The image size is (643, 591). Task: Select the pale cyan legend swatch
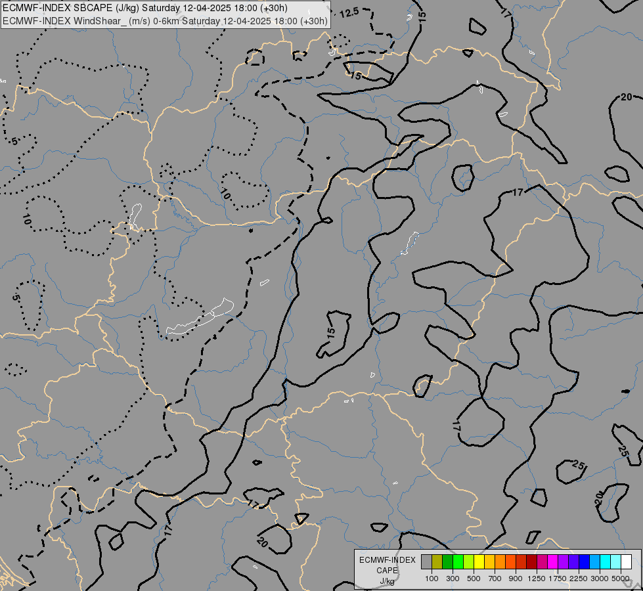[x=616, y=562]
